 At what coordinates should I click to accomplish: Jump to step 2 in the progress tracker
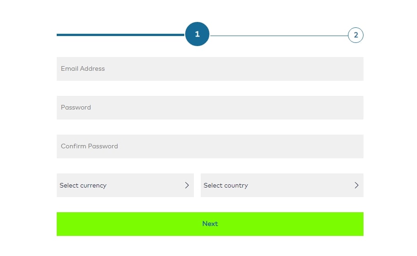[x=355, y=35]
